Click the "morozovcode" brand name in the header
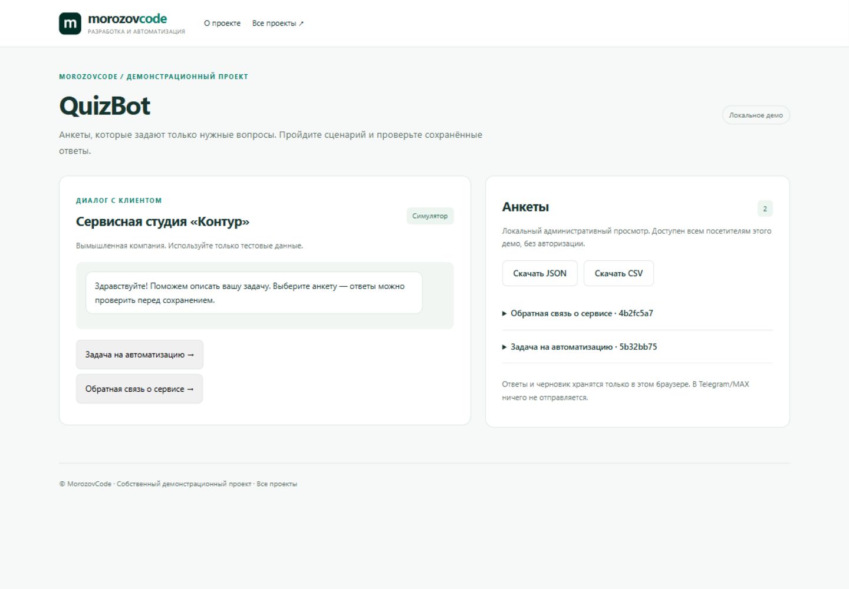 coord(127,19)
